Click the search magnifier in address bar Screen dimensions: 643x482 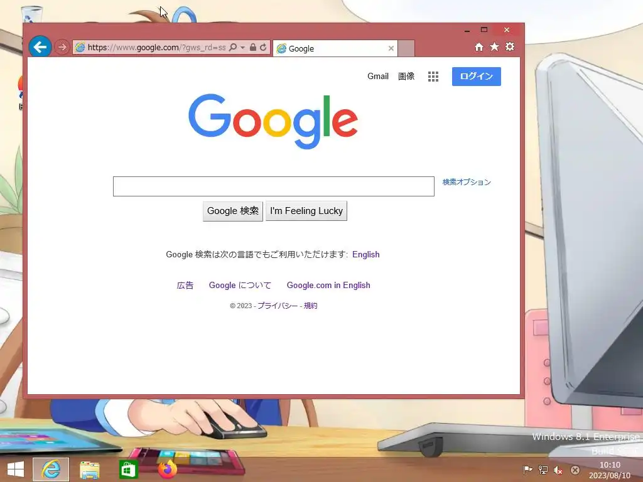[x=233, y=47]
